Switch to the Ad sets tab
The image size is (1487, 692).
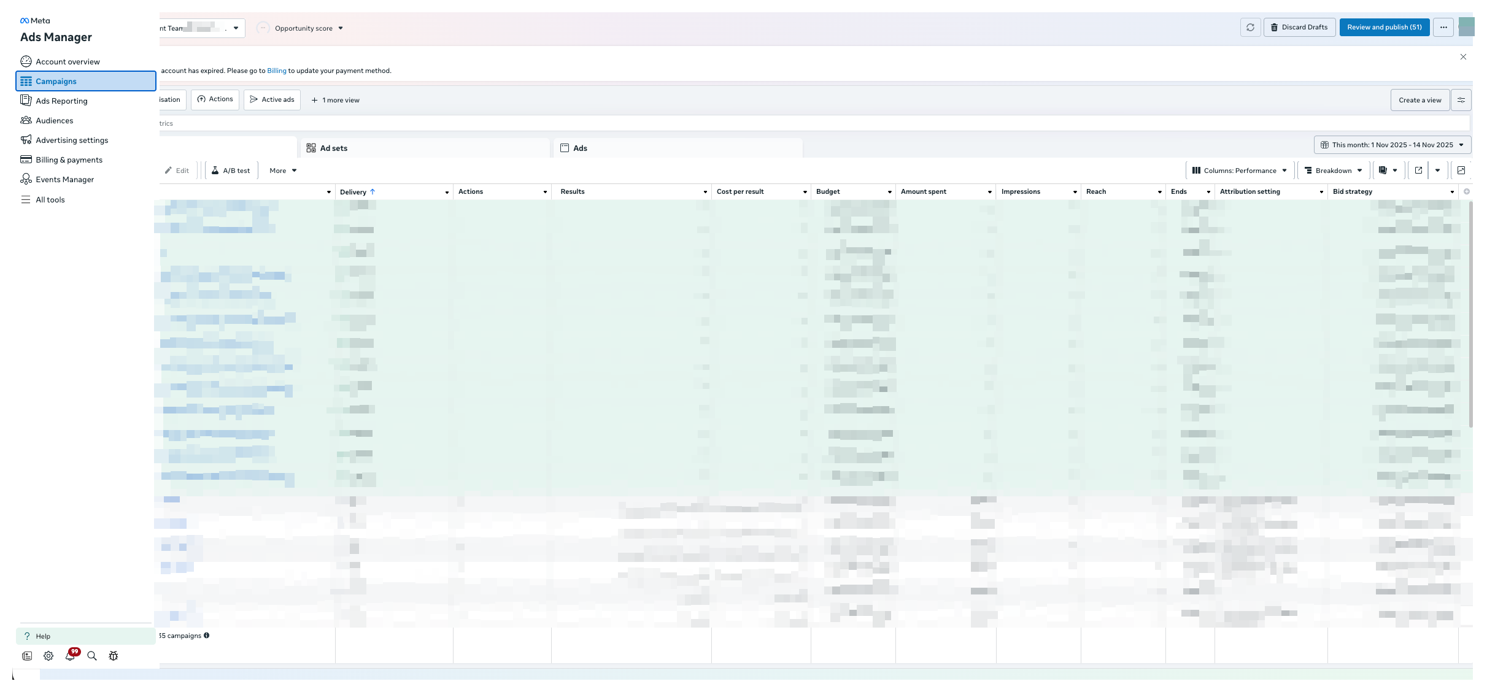(x=333, y=148)
